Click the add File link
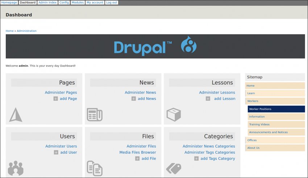Viewport: 308px width, 178px height. tap(149, 158)
